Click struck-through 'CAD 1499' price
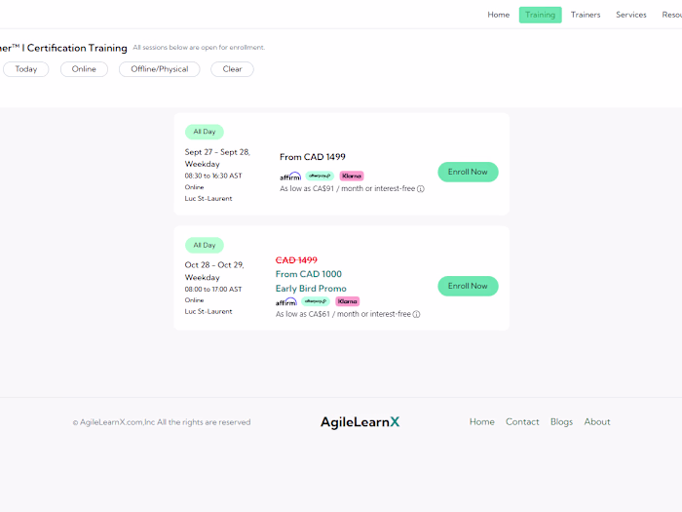The width and height of the screenshot is (682, 512). [296, 260]
